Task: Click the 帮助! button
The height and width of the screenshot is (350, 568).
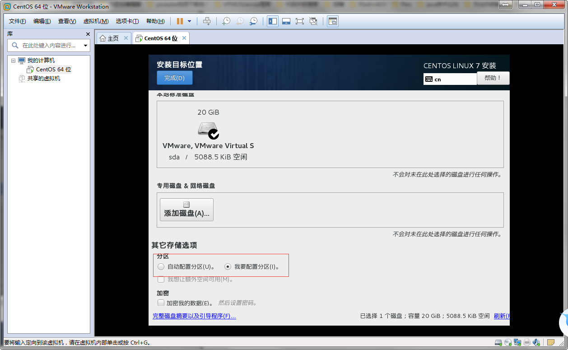Action: tap(493, 78)
